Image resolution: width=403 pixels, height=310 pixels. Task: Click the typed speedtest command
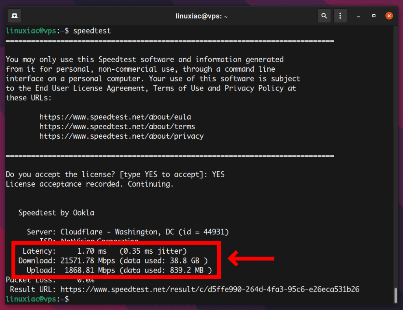[x=92, y=31]
